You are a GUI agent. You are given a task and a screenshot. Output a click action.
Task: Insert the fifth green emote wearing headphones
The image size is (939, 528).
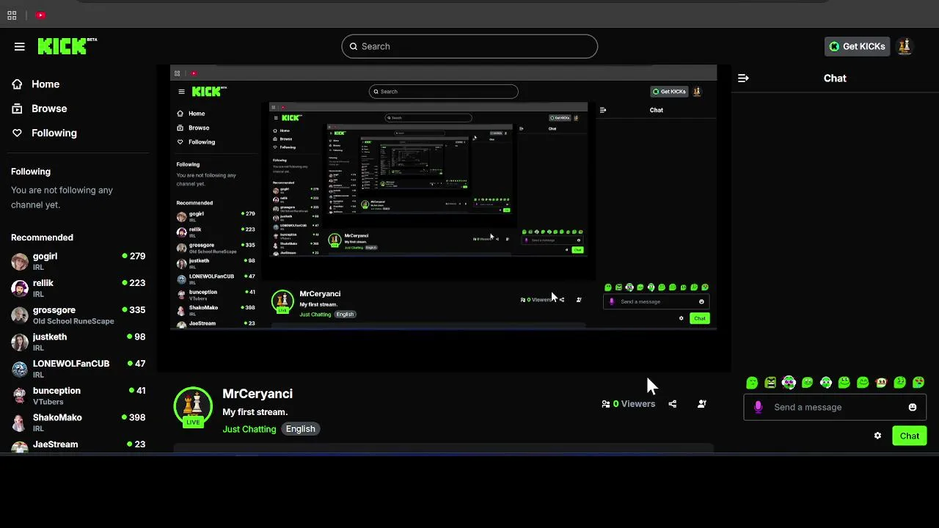click(826, 382)
